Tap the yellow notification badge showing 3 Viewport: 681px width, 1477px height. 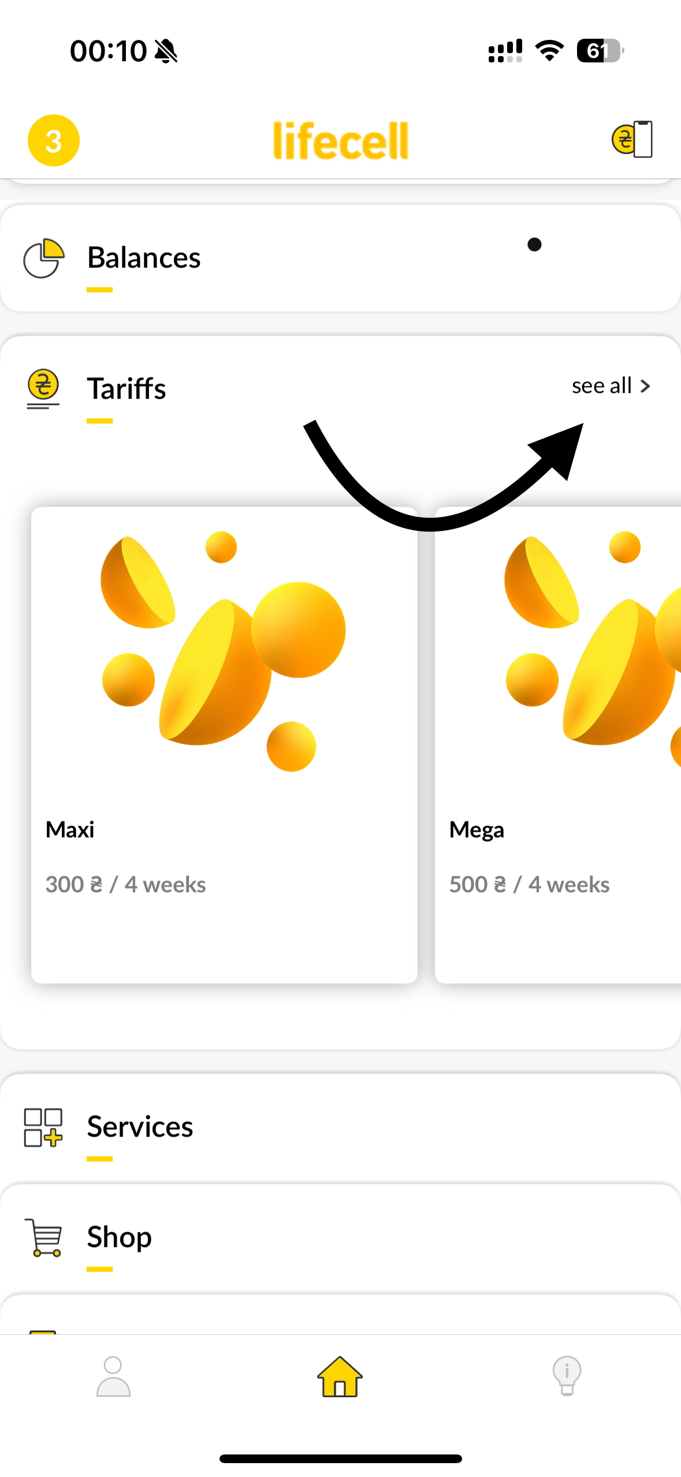tap(54, 140)
